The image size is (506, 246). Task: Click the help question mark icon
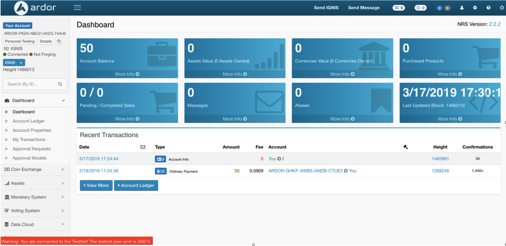pyautogui.click(x=488, y=8)
